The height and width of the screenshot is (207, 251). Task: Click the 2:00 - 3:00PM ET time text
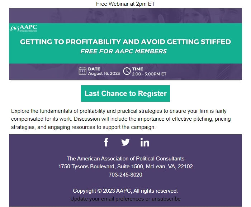point(149,74)
